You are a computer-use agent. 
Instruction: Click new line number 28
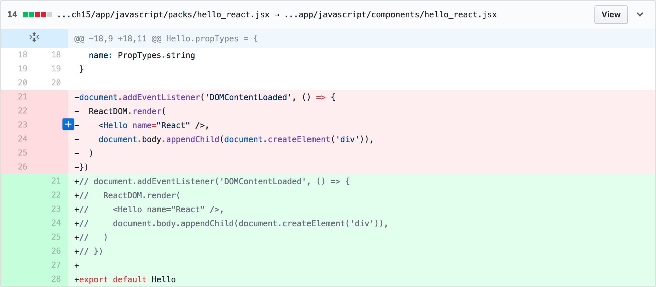coord(56,279)
